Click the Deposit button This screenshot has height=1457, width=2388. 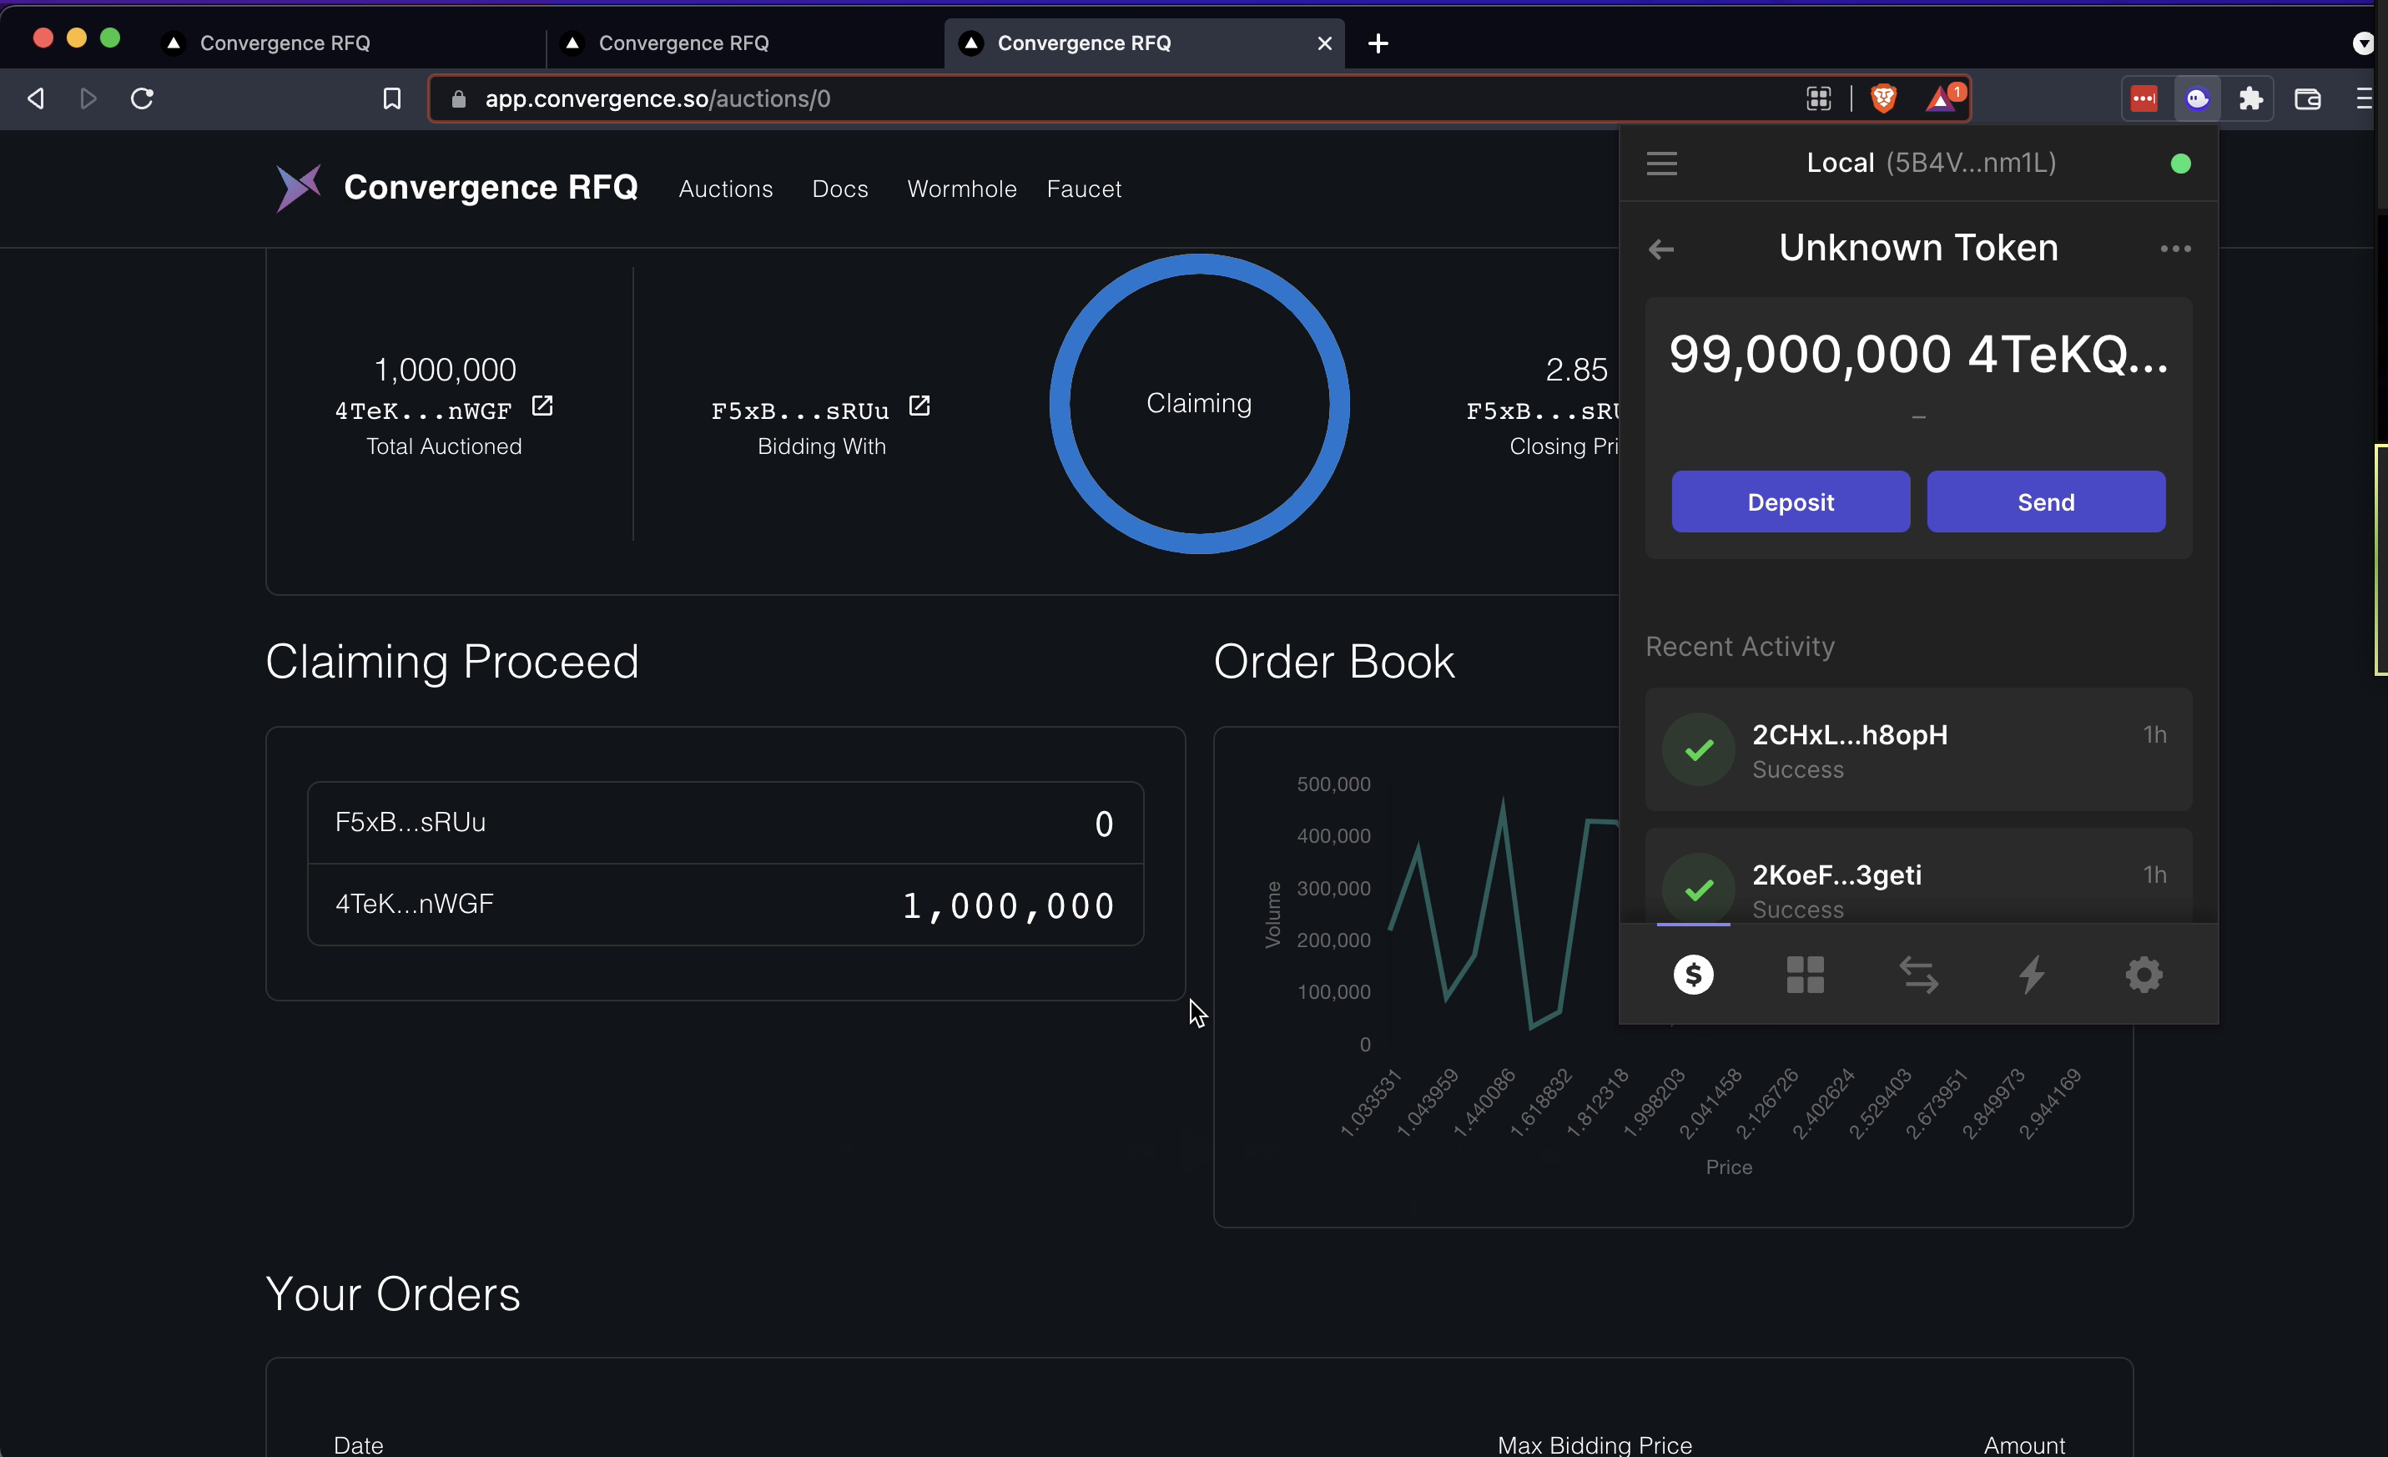[1790, 502]
